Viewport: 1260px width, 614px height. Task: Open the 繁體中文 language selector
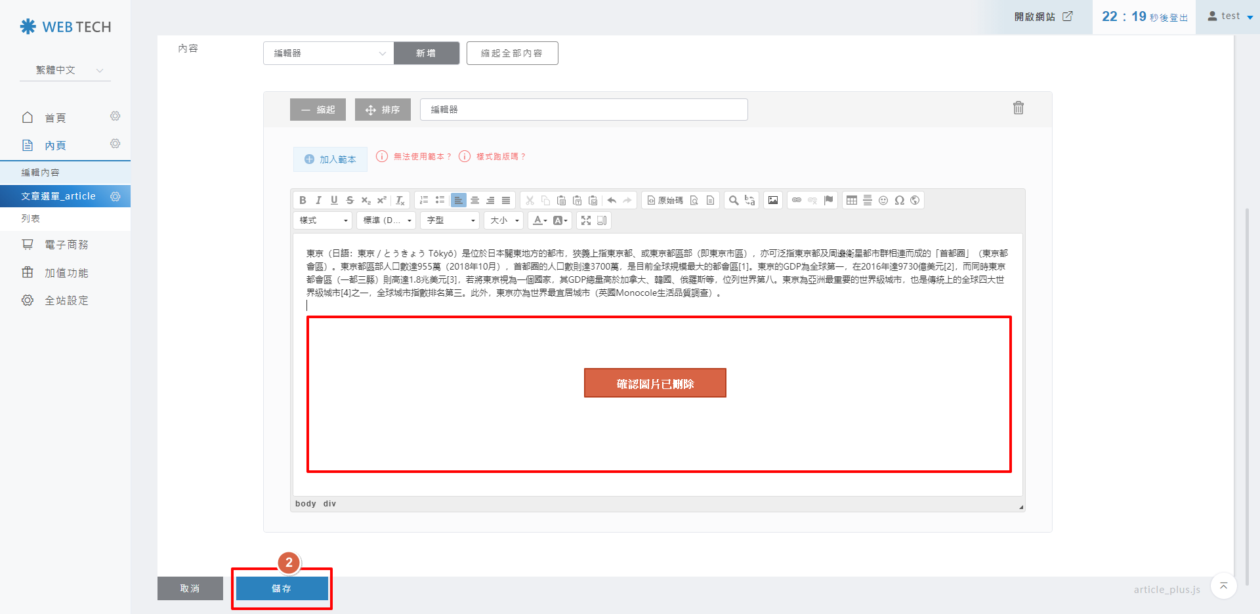coord(66,70)
